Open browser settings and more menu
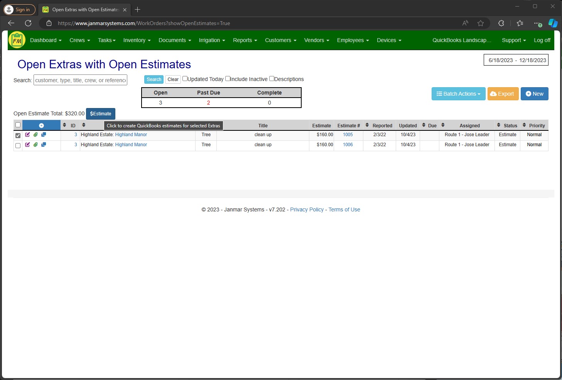 pyautogui.click(x=537, y=23)
